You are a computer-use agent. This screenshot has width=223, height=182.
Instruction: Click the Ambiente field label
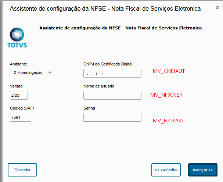point(18,64)
